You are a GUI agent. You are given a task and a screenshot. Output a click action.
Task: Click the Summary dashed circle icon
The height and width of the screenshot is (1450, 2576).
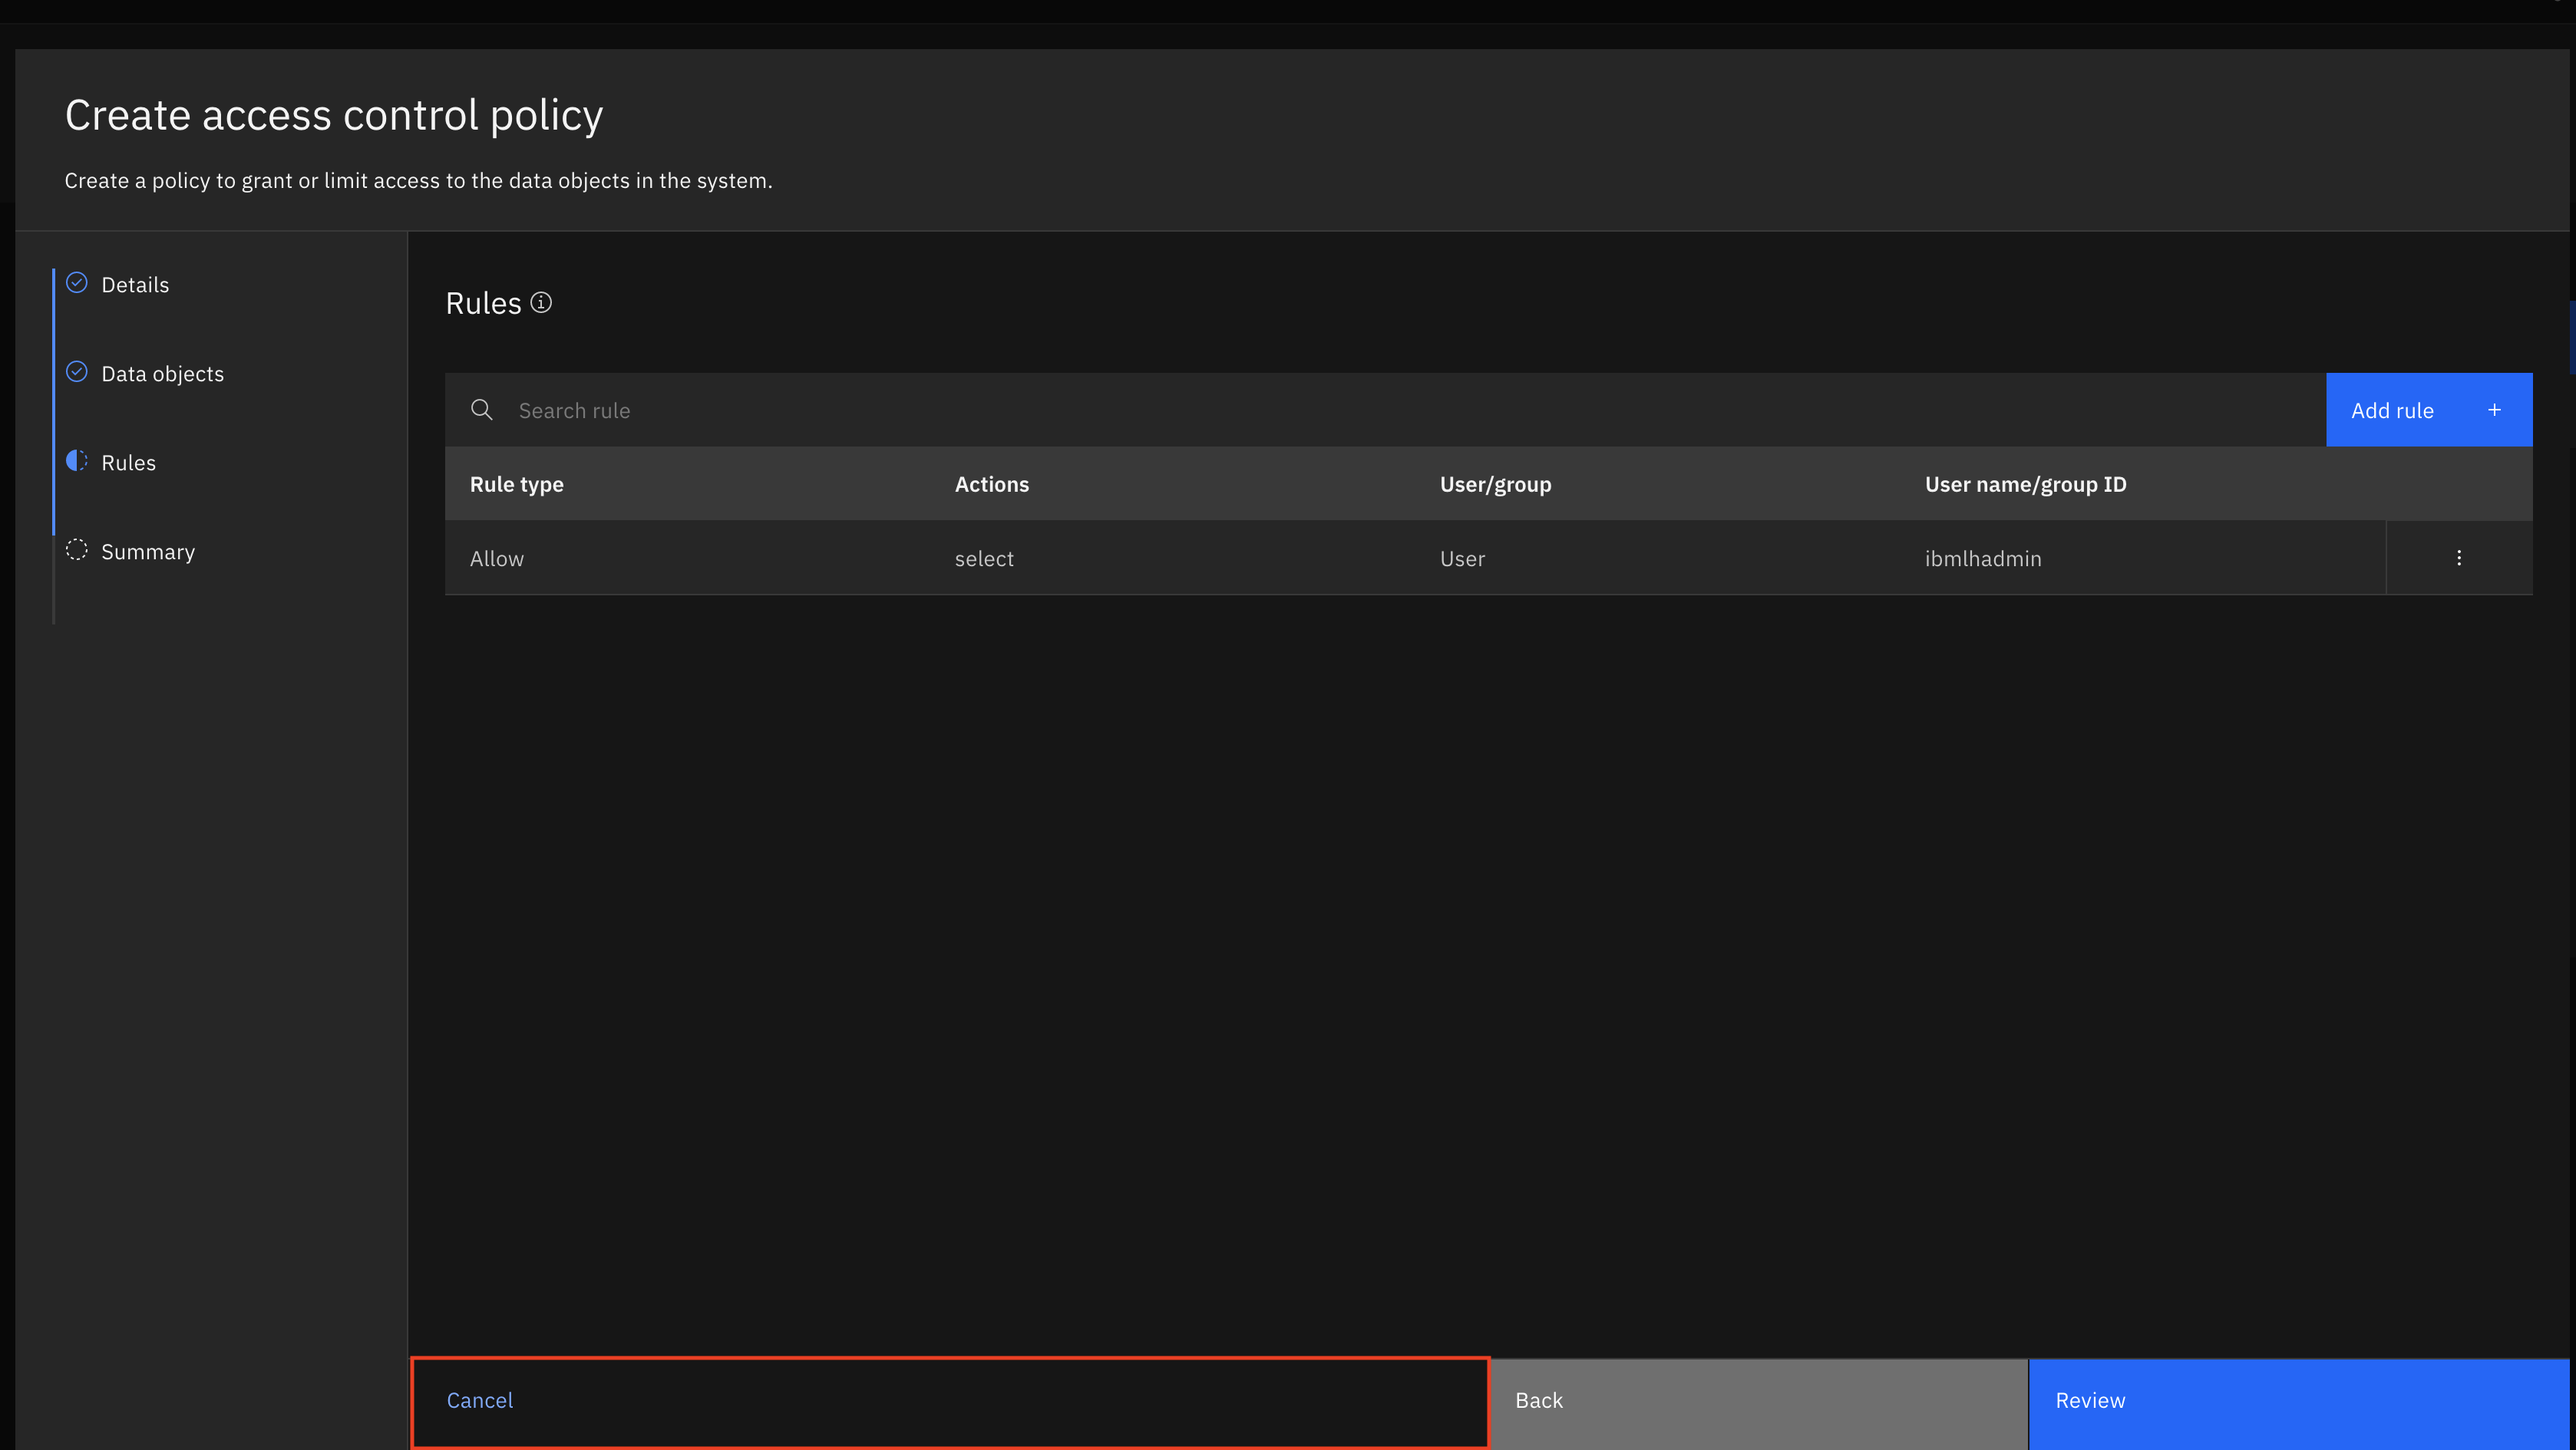[x=77, y=549]
